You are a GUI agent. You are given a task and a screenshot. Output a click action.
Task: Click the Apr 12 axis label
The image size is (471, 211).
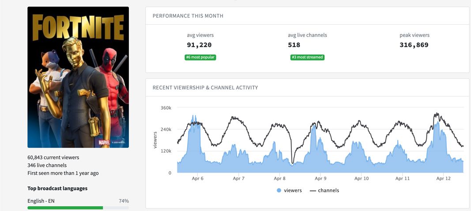click(x=443, y=179)
